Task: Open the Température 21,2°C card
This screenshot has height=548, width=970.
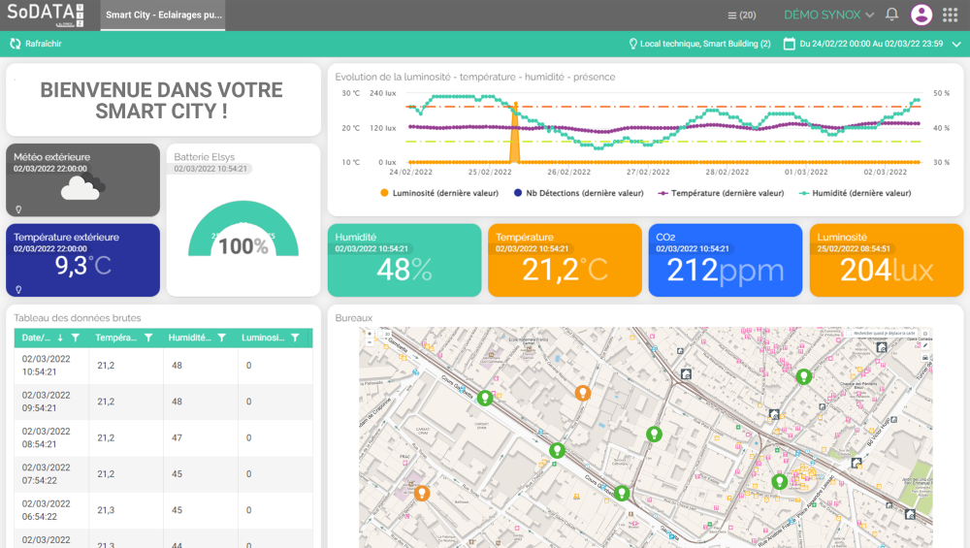Action: [x=565, y=260]
